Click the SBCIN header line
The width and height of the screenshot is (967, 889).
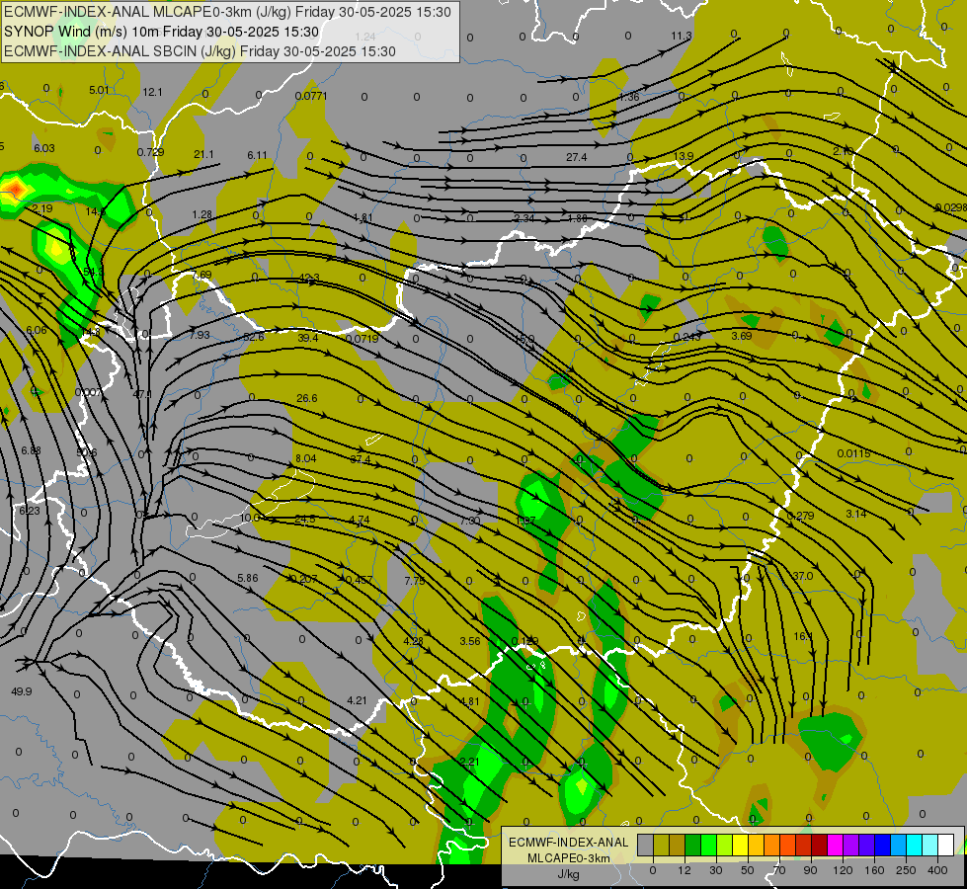click(x=200, y=51)
